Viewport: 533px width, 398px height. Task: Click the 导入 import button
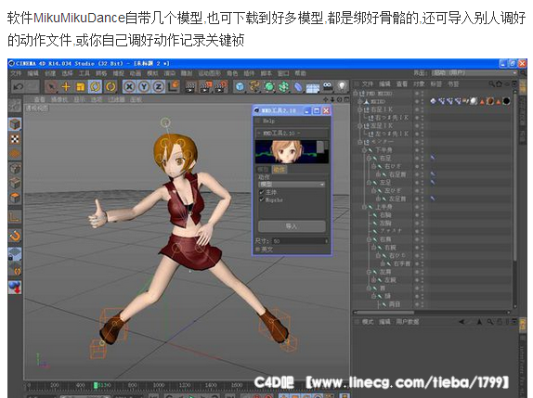click(x=292, y=226)
